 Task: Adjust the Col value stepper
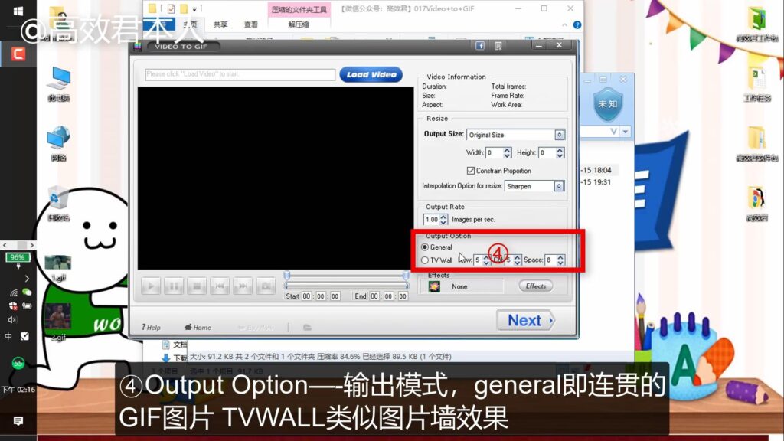tap(517, 260)
